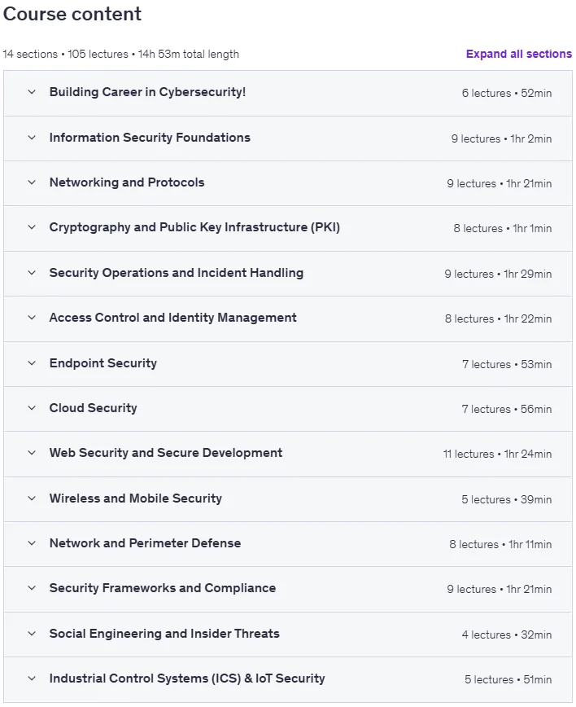Select the Endpoint Security section title
The height and width of the screenshot is (707, 576).
(103, 363)
